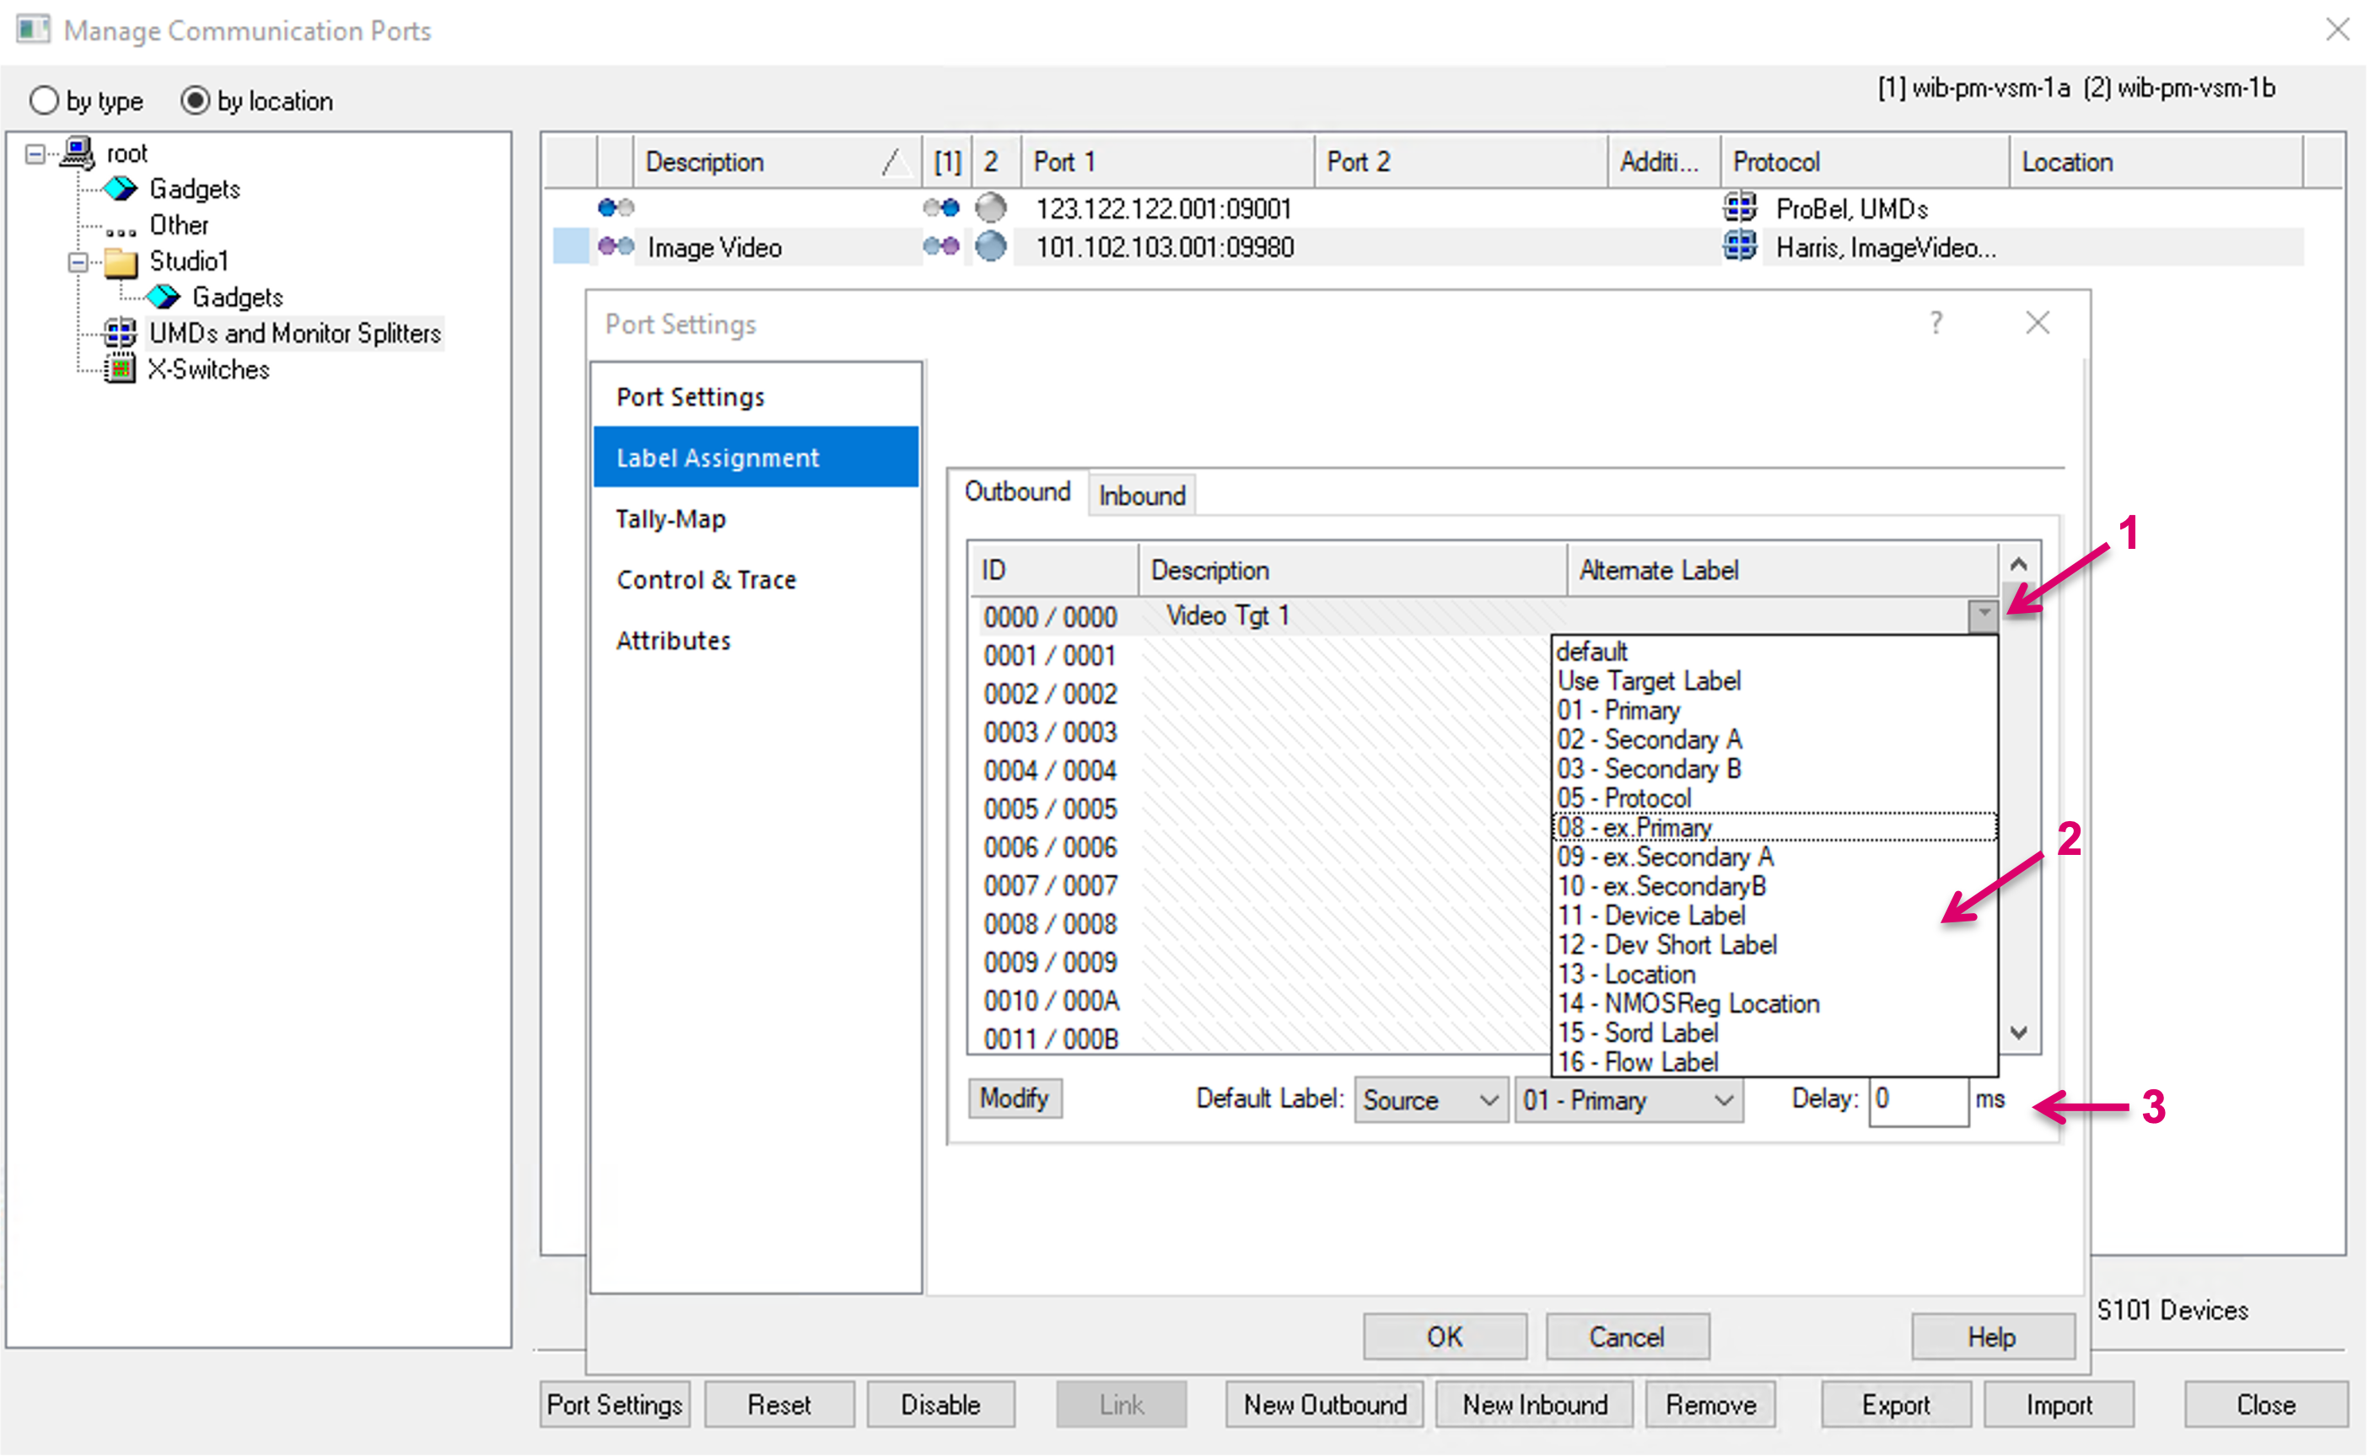Image resolution: width=2369 pixels, height=1456 pixels.
Task: Click the UMDs and Monitor Splitters tree icon
Action: 121,333
